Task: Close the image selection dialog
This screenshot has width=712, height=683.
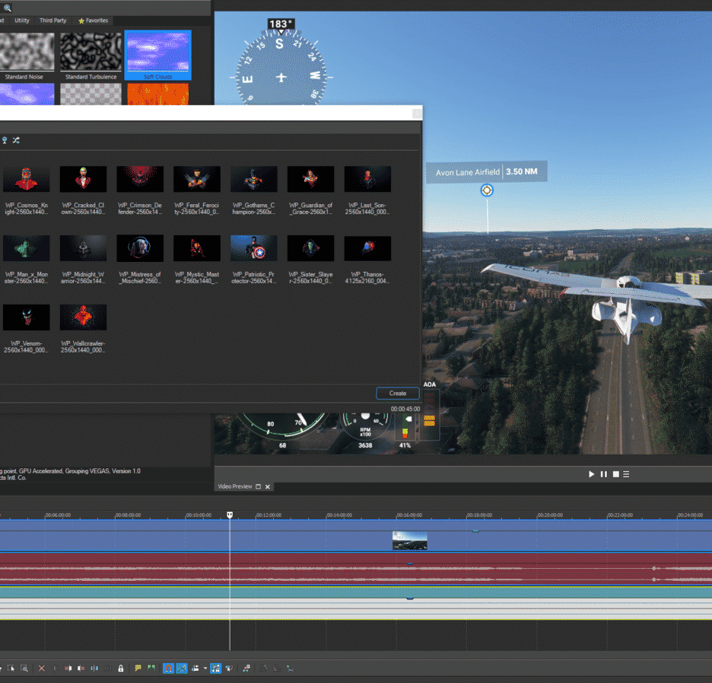Action: 416,113
